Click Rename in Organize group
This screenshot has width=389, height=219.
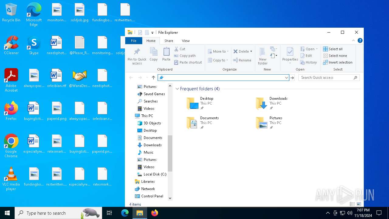pos(242,60)
